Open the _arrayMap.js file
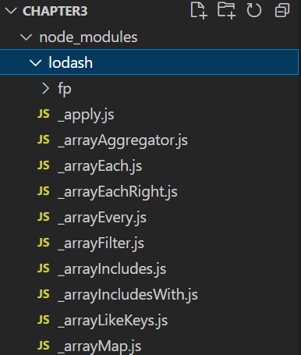The width and height of the screenshot is (301, 355). 99,346
